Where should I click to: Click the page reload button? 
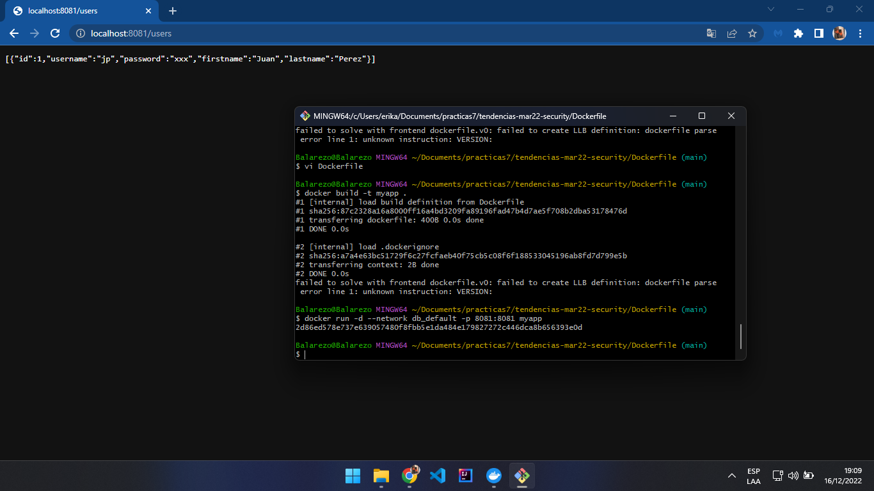[x=54, y=33]
